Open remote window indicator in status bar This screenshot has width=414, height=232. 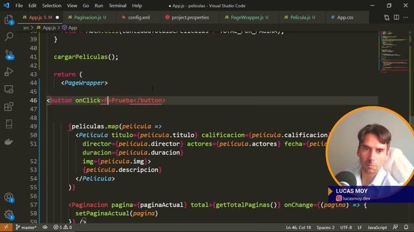coord(6,227)
